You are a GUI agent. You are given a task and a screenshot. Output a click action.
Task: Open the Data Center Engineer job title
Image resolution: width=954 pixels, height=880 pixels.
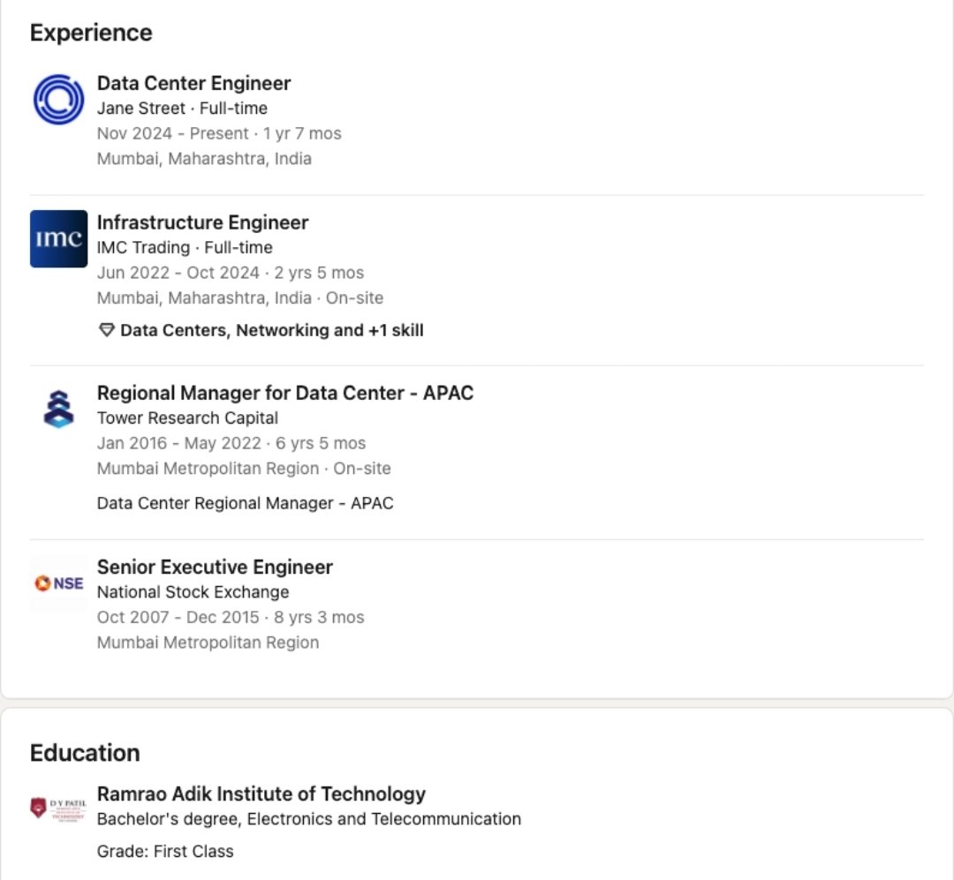click(194, 83)
